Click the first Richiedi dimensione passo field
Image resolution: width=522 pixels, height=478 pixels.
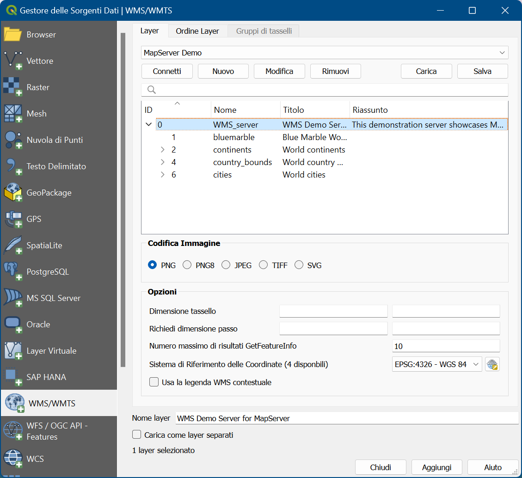click(x=333, y=329)
